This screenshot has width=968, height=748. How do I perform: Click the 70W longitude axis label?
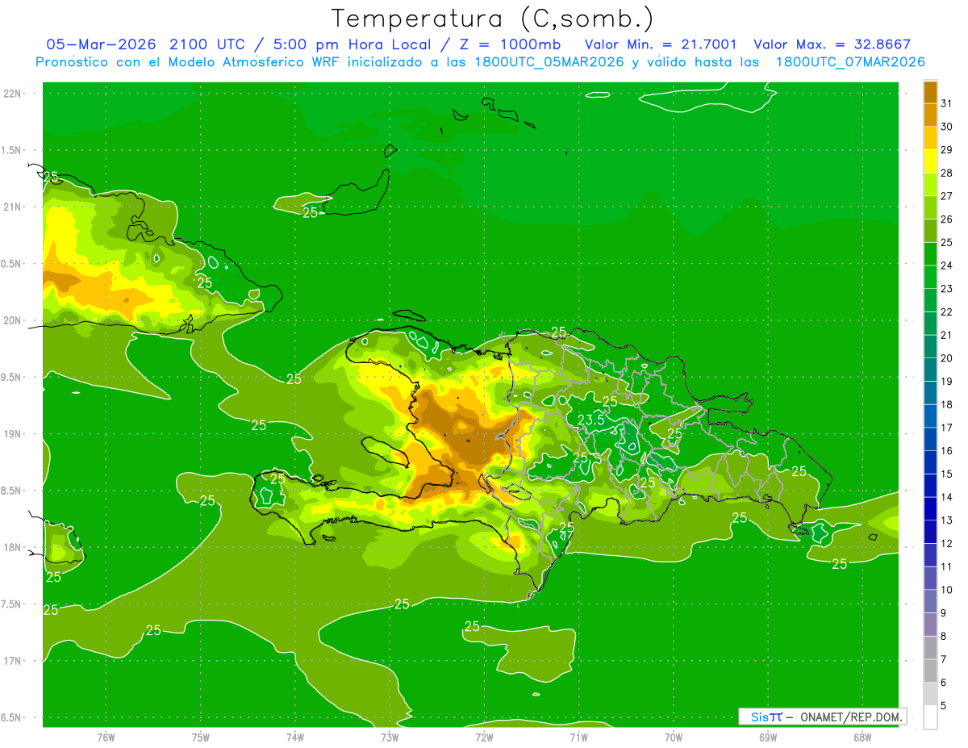point(674,738)
